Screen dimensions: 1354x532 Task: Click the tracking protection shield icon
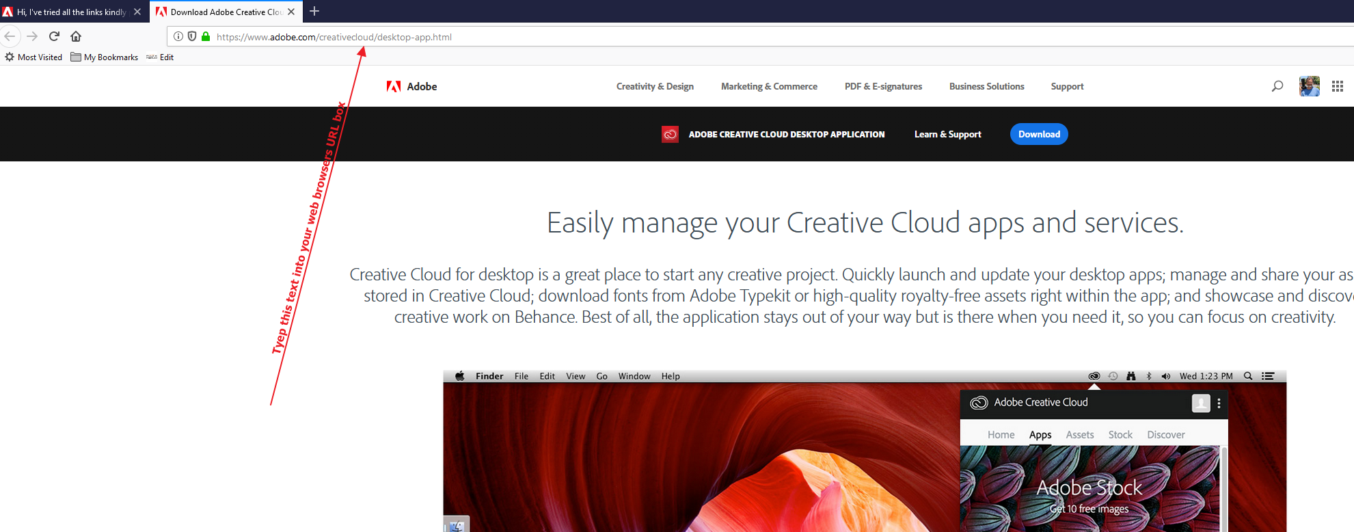192,36
